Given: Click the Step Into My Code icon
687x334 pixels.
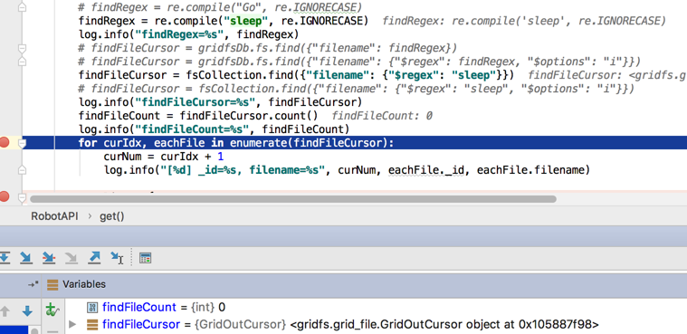Looking at the screenshot, I should pyautogui.click(x=49, y=258).
